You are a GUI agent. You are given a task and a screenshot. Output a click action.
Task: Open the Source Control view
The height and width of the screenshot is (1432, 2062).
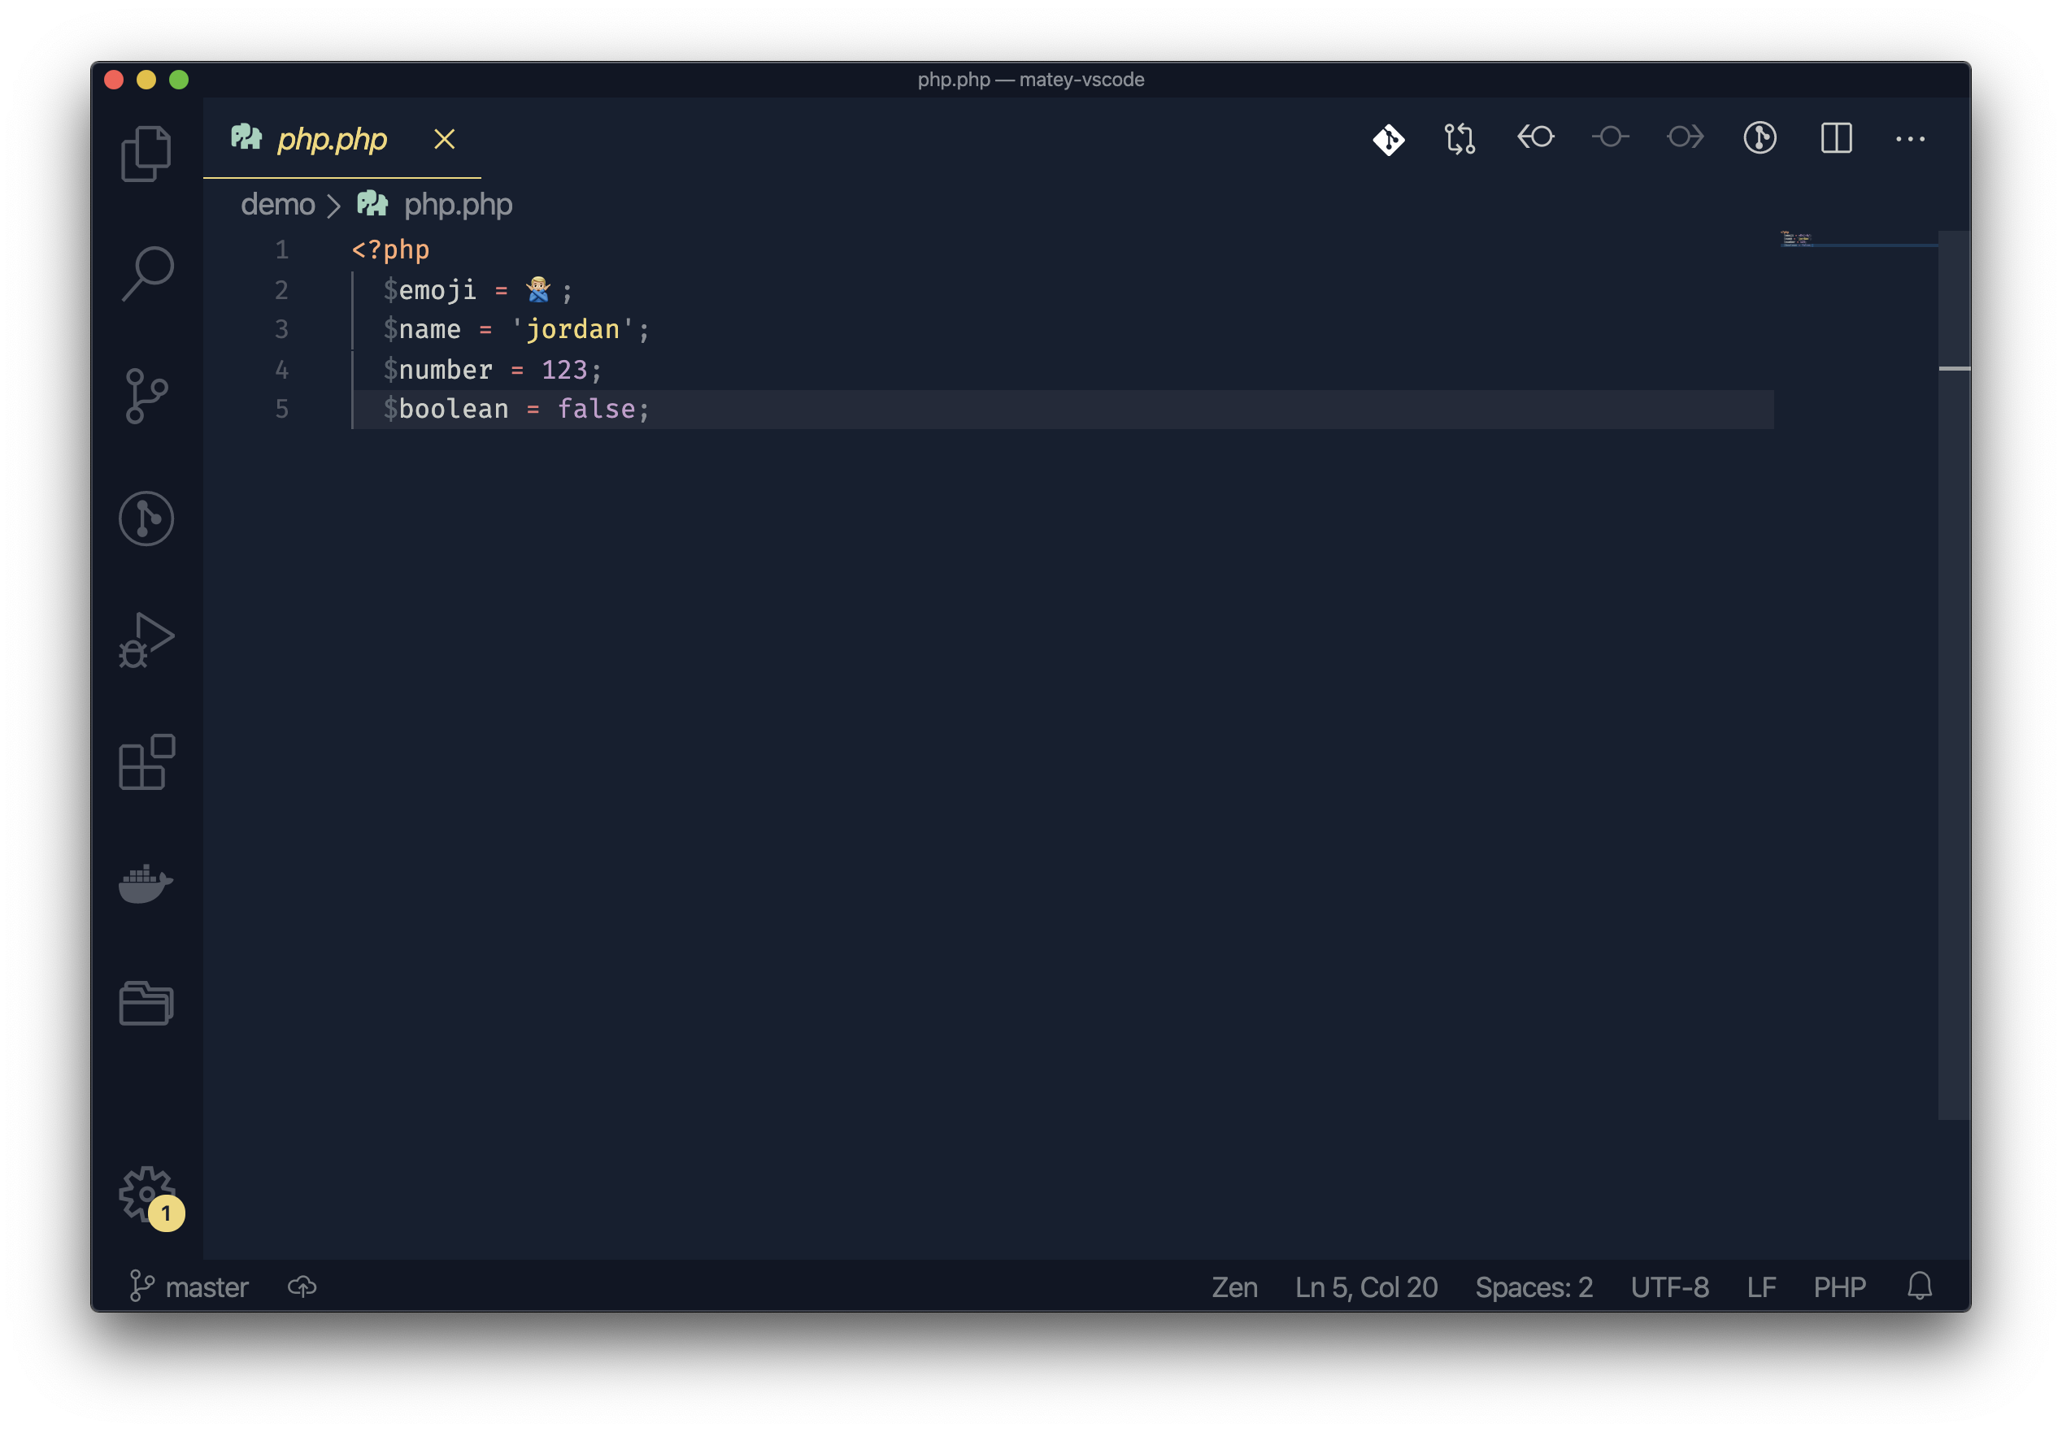coord(146,396)
